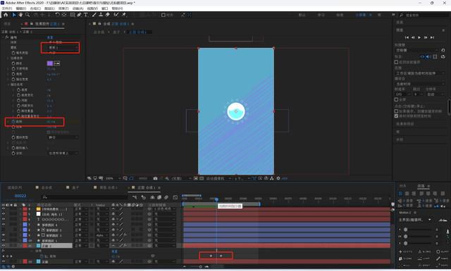
Task: Click the loop icon in Preview panel
Action: coord(443,57)
